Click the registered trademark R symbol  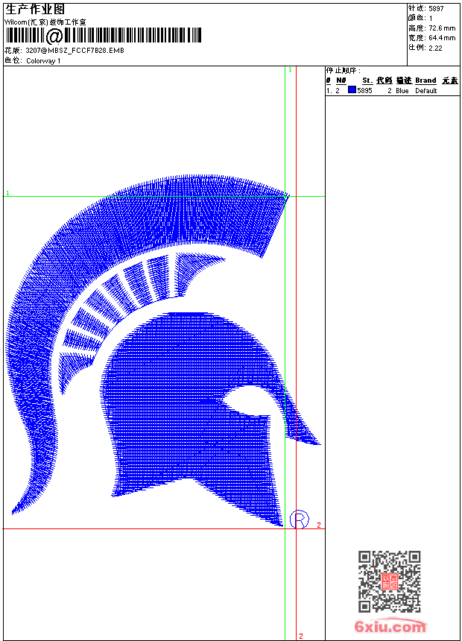click(299, 519)
